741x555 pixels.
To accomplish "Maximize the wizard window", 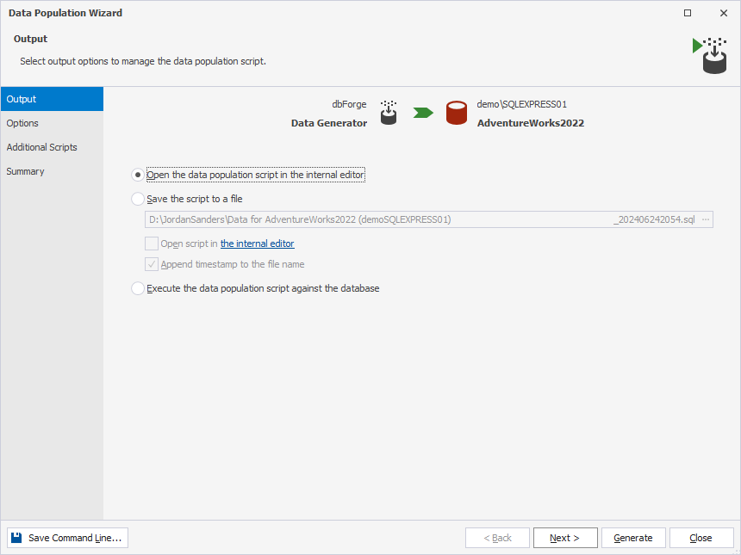I will pos(688,13).
